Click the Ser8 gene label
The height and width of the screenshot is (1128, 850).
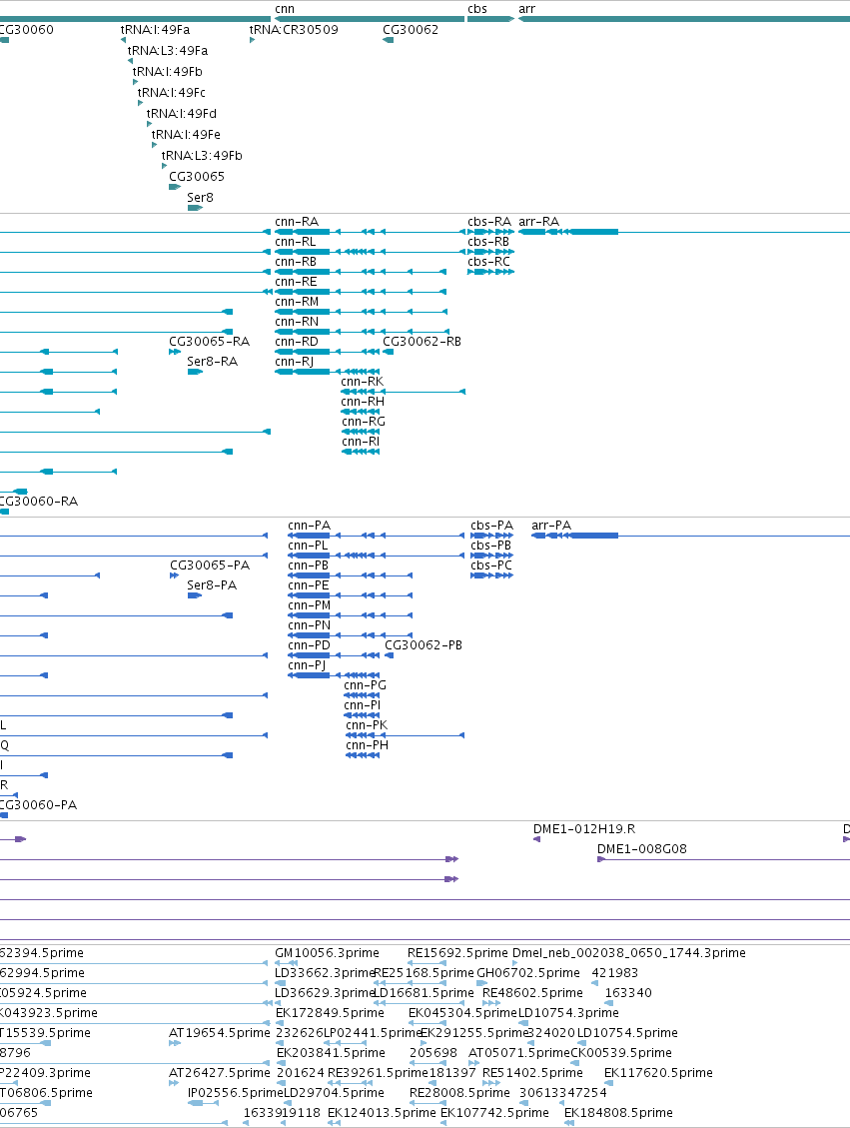pyautogui.click(x=200, y=197)
